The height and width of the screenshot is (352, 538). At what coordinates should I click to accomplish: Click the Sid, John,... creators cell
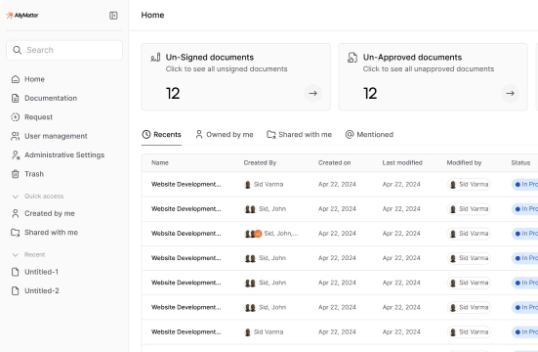[x=271, y=234]
